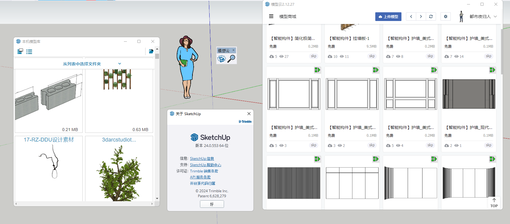Click the TOP back-to-top button
The image size is (510, 224).
click(494, 202)
